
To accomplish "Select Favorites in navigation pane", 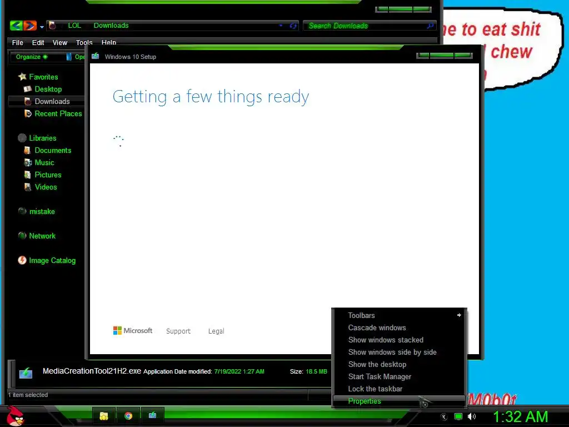I will pyautogui.click(x=43, y=77).
